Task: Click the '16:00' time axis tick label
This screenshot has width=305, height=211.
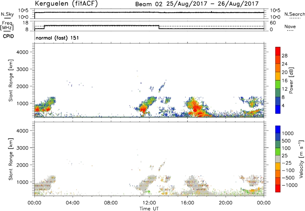Action: coord(187,203)
